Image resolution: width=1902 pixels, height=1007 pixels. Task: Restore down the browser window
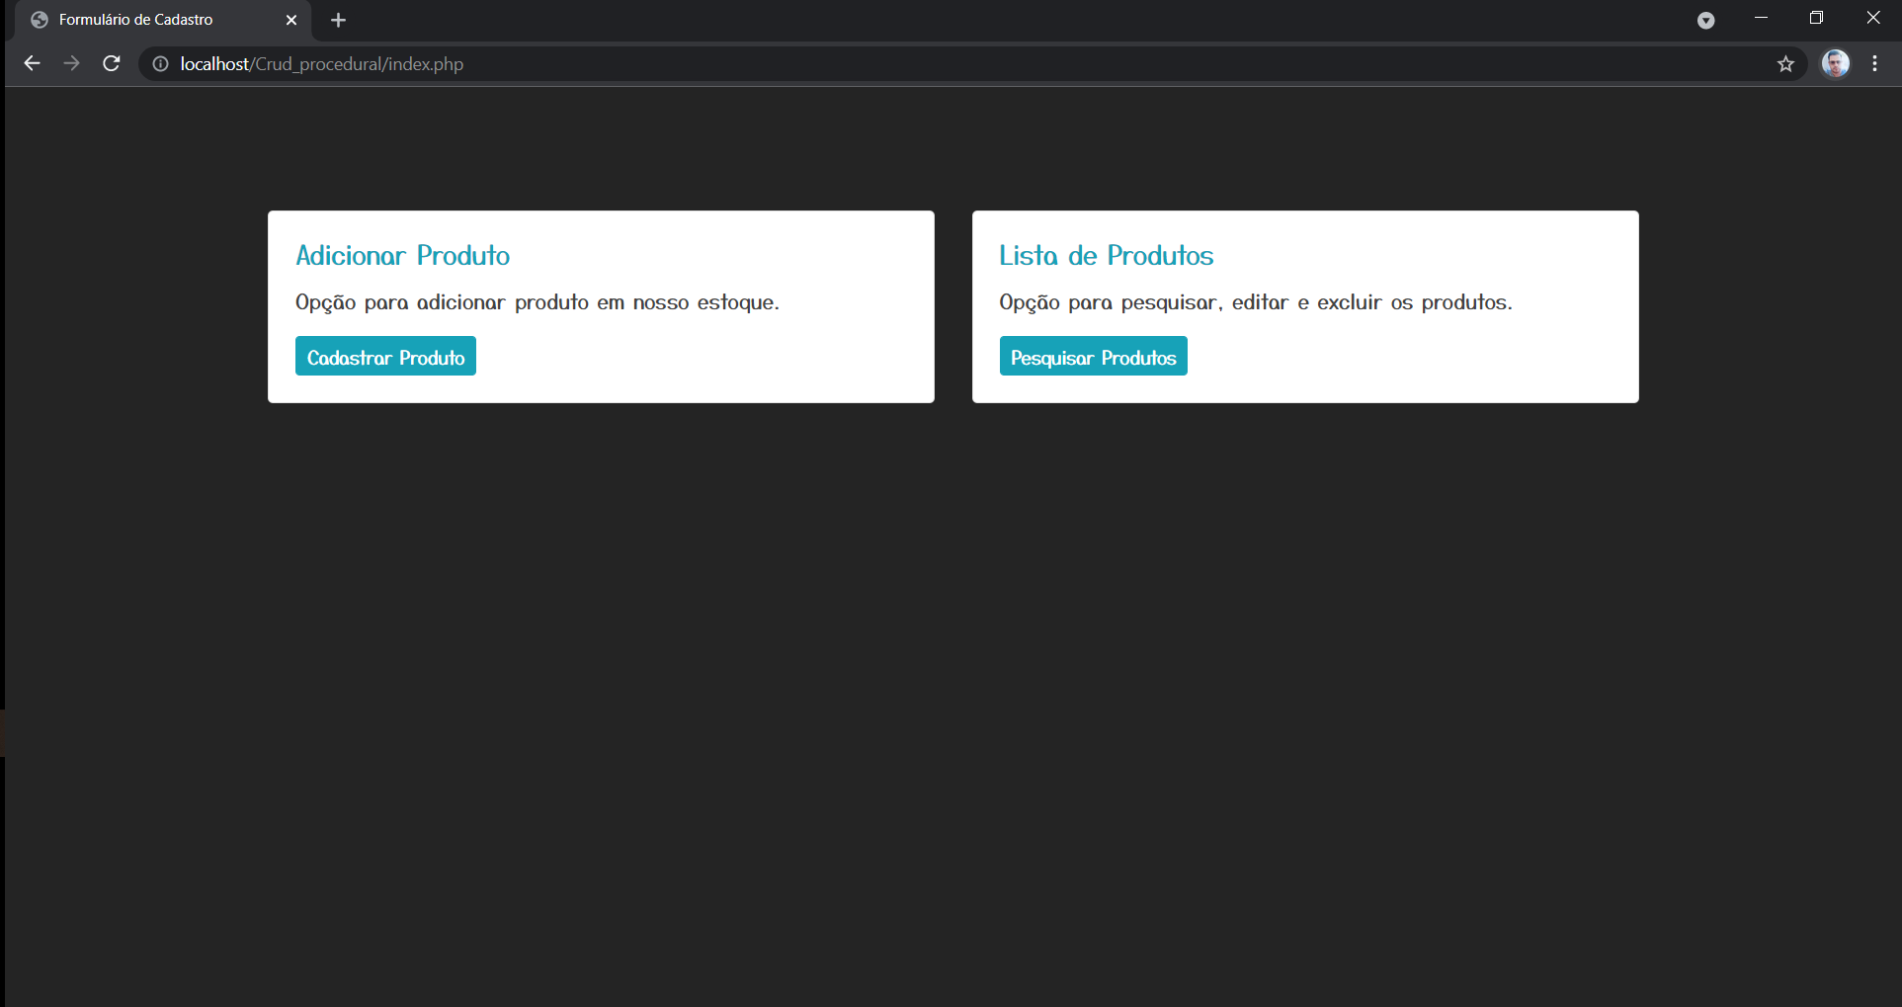[1816, 18]
